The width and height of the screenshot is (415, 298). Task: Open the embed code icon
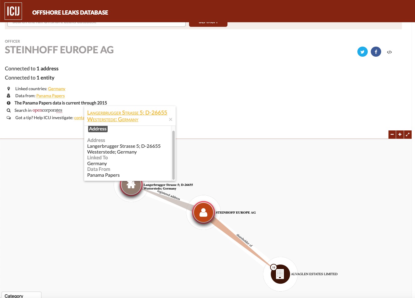point(389,52)
